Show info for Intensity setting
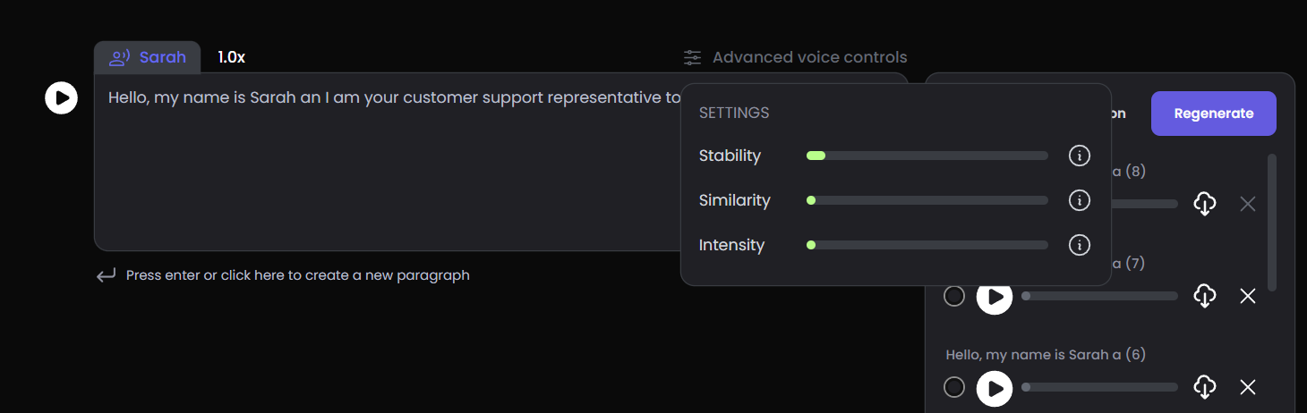1307x413 pixels. pos(1080,245)
